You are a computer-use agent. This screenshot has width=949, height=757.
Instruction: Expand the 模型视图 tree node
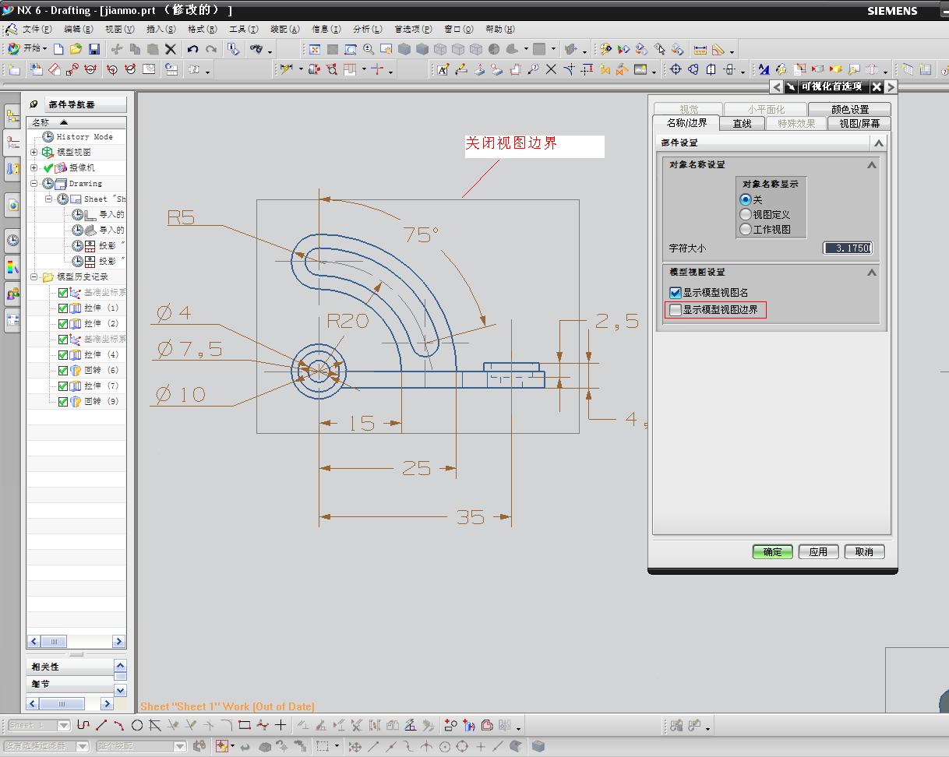tap(34, 153)
